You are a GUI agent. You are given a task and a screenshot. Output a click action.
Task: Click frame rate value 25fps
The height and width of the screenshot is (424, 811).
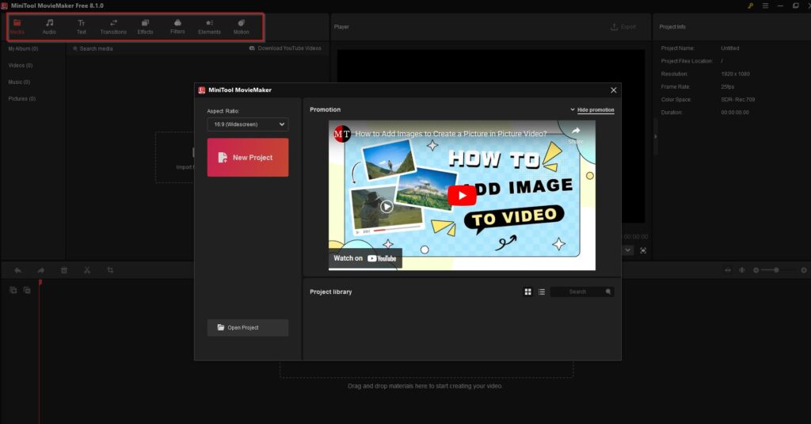click(x=727, y=87)
